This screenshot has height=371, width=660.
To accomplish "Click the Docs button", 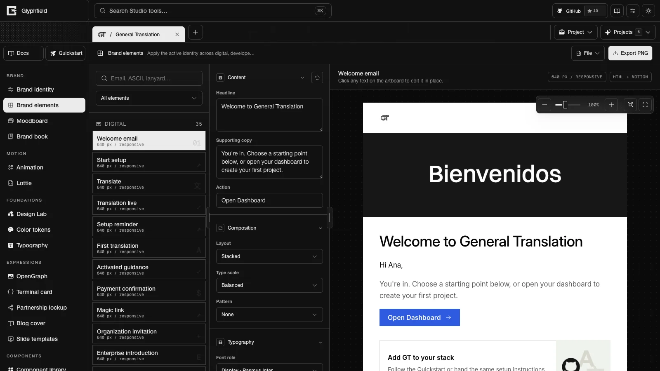I will pos(24,53).
